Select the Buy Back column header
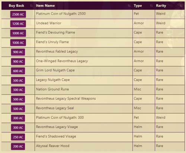 (x=16, y=6)
